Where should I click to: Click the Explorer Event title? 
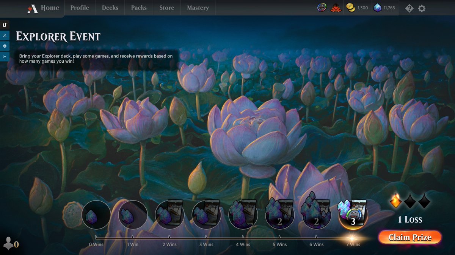[x=58, y=37]
